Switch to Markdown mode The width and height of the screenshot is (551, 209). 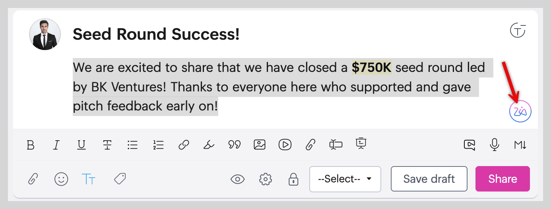coord(520,145)
